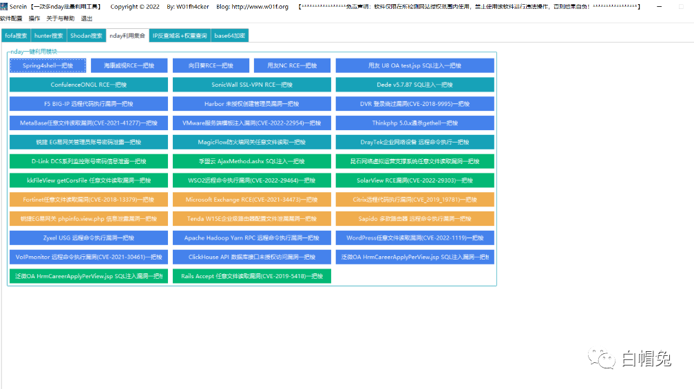Switch to the base64加密 tab
This screenshot has height=389, width=694.
230,35
